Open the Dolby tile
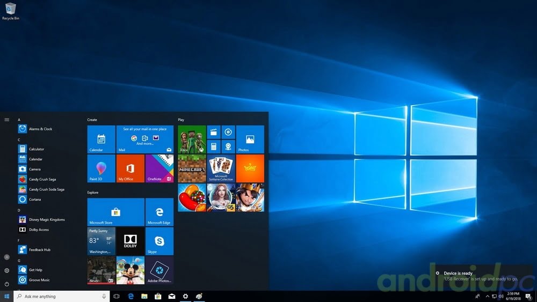The image size is (537, 302). coord(130,241)
